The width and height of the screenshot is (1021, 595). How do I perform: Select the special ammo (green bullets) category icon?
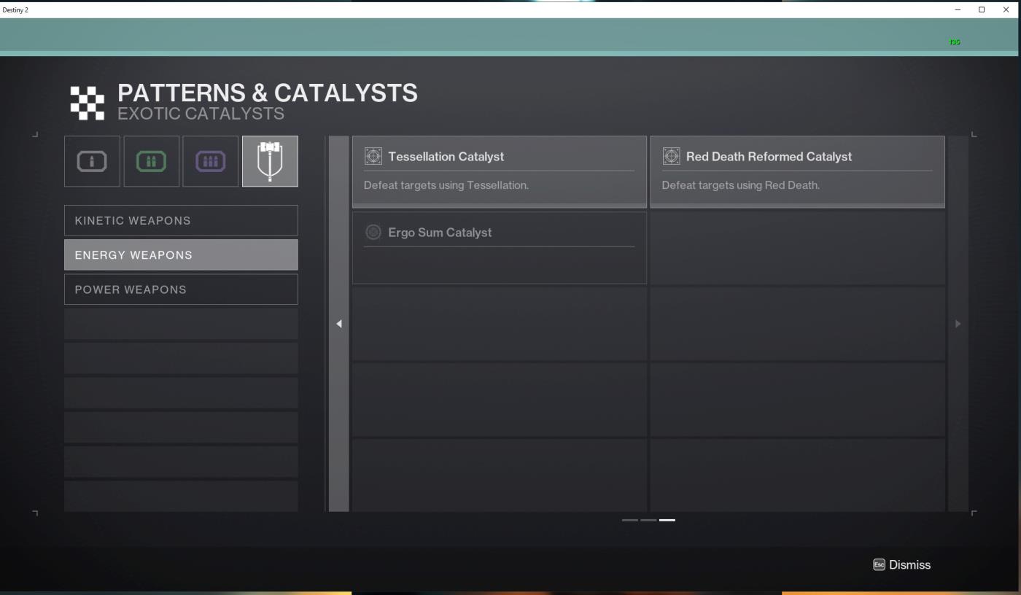[151, 161]
